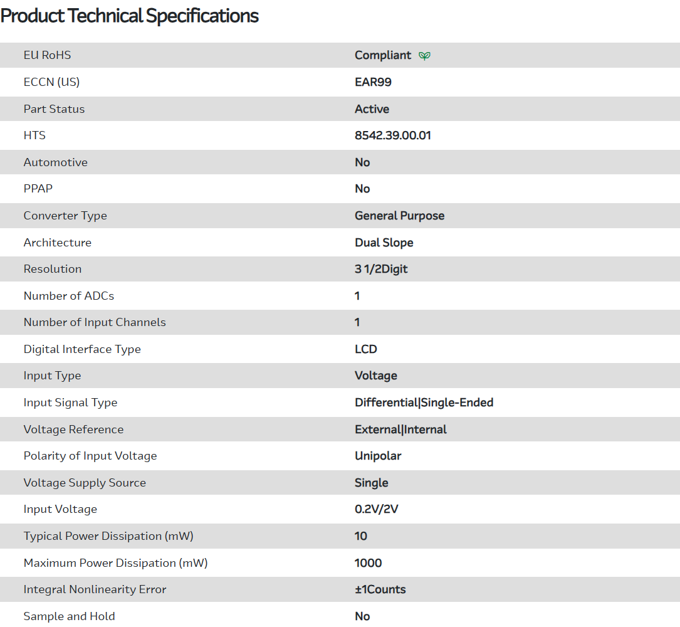Select the EU RoHS row label
This screenshot has width=680, height=627.
click(47, 55)
